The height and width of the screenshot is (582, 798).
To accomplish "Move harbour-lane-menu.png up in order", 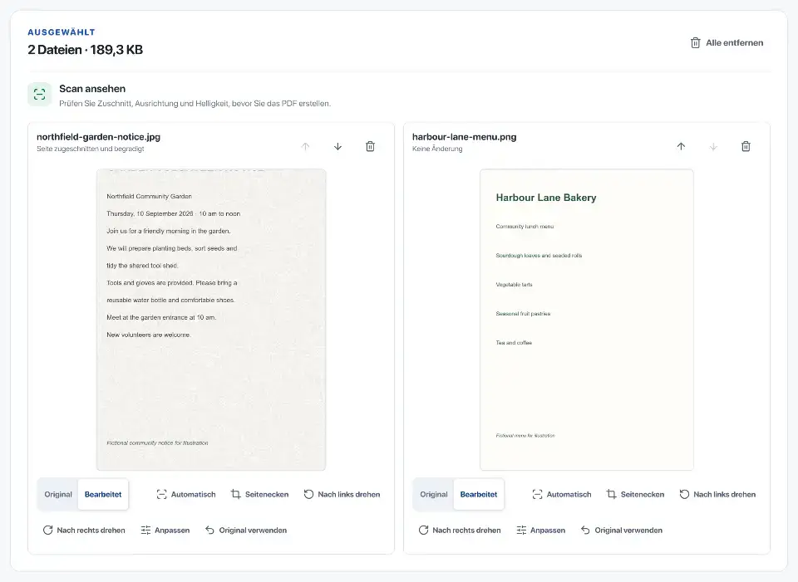I will [681, 146].
